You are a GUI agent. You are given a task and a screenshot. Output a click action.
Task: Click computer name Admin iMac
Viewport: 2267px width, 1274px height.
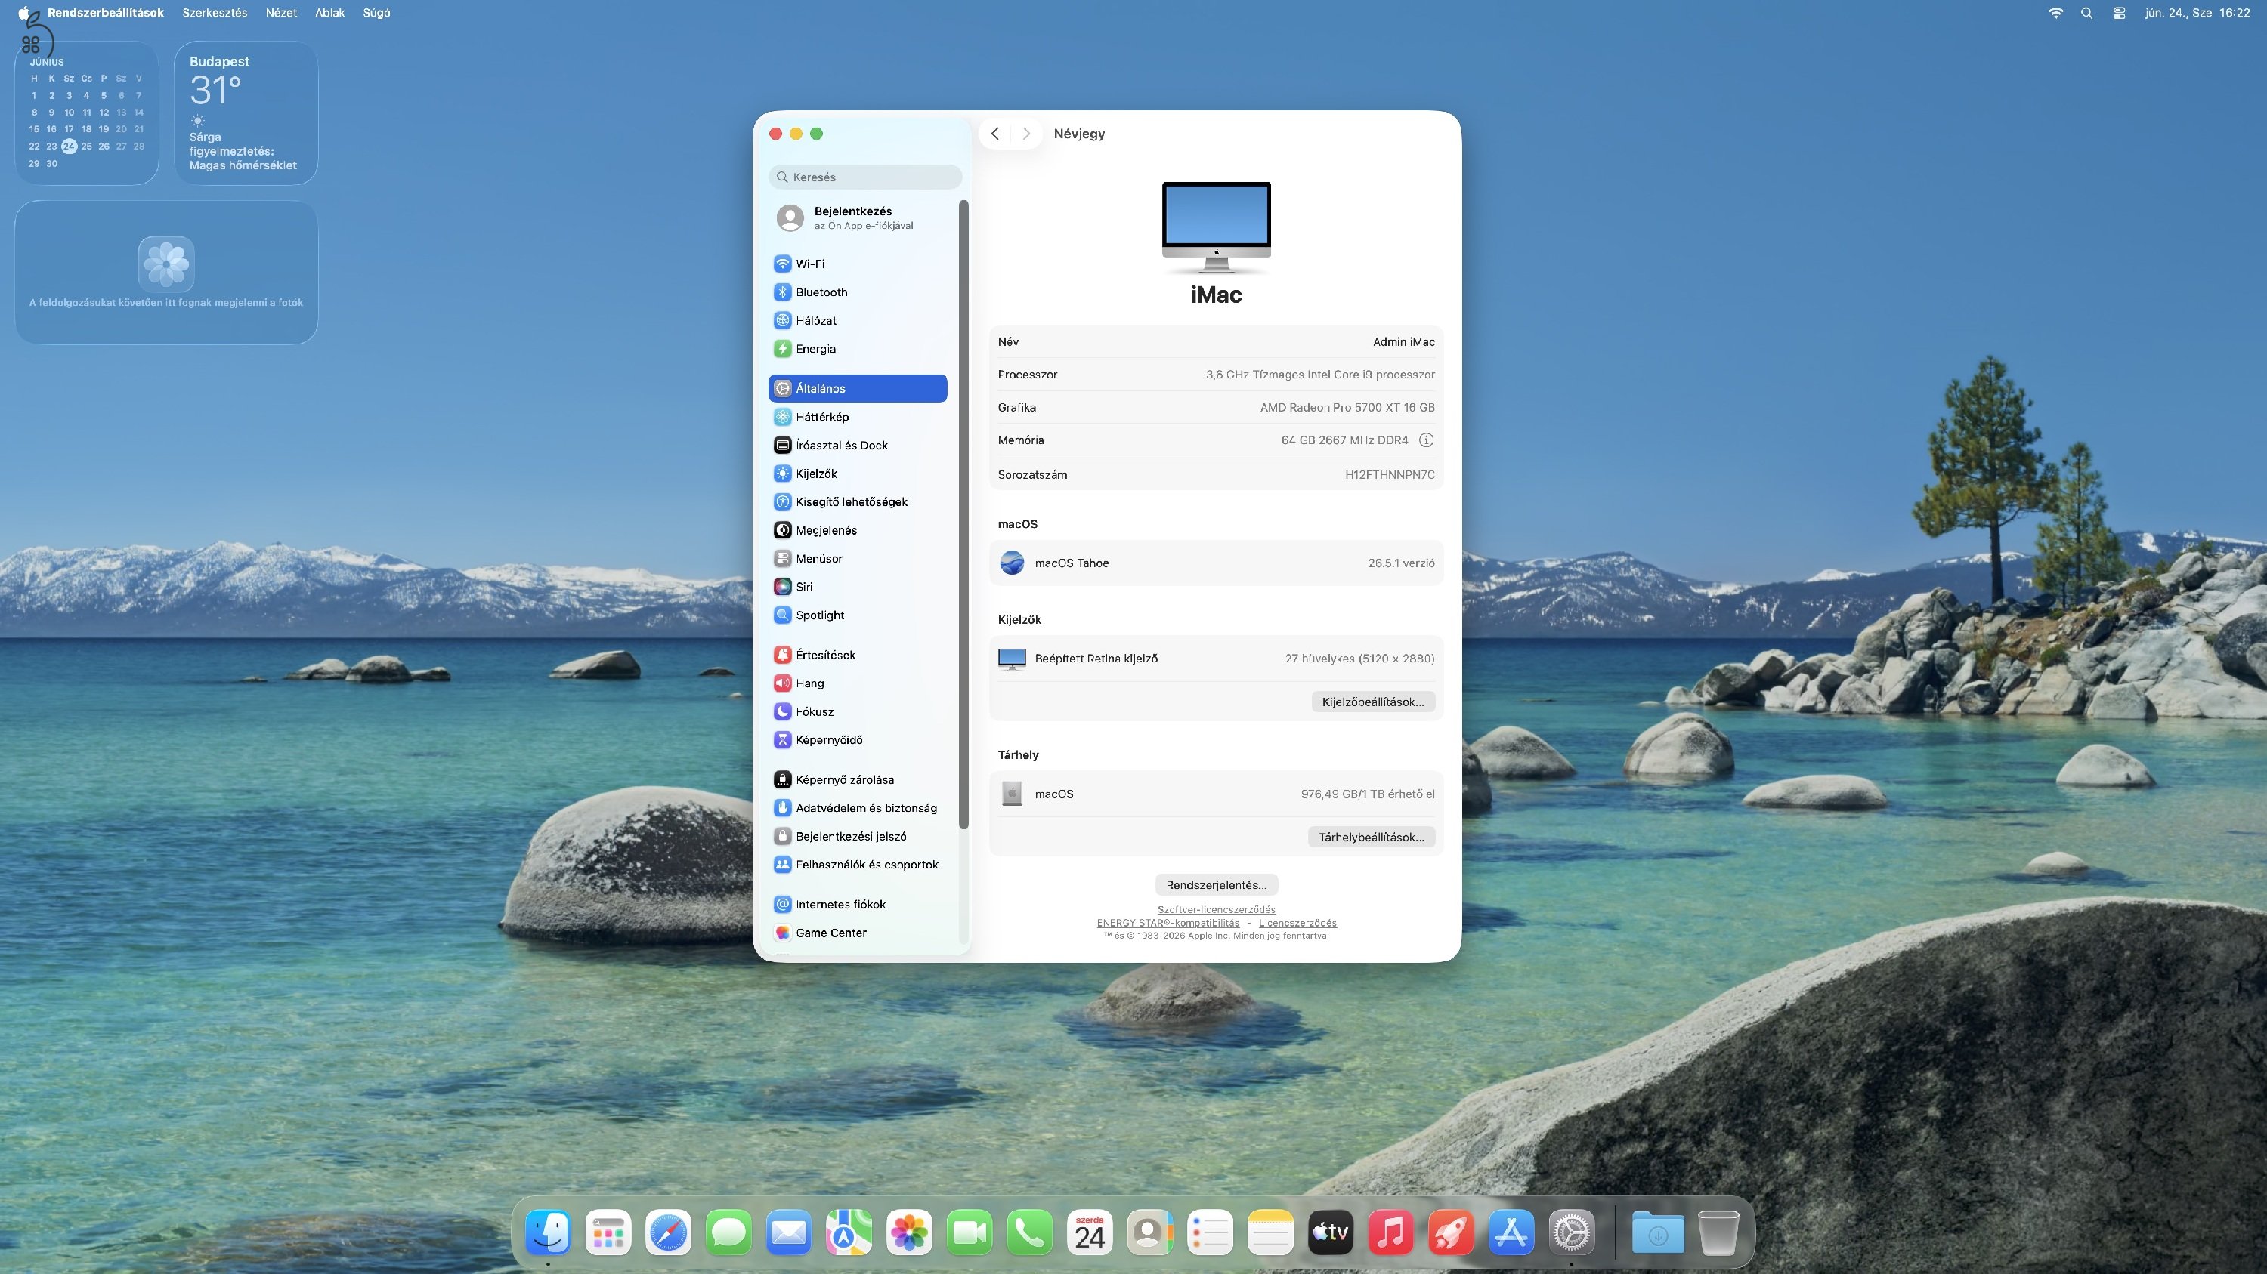click(x=1404, y=342)
